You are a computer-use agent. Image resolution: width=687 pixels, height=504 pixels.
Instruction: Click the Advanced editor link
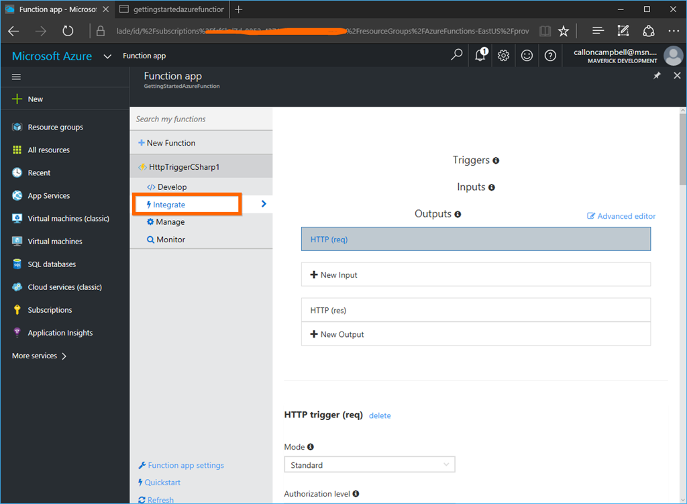621,216
